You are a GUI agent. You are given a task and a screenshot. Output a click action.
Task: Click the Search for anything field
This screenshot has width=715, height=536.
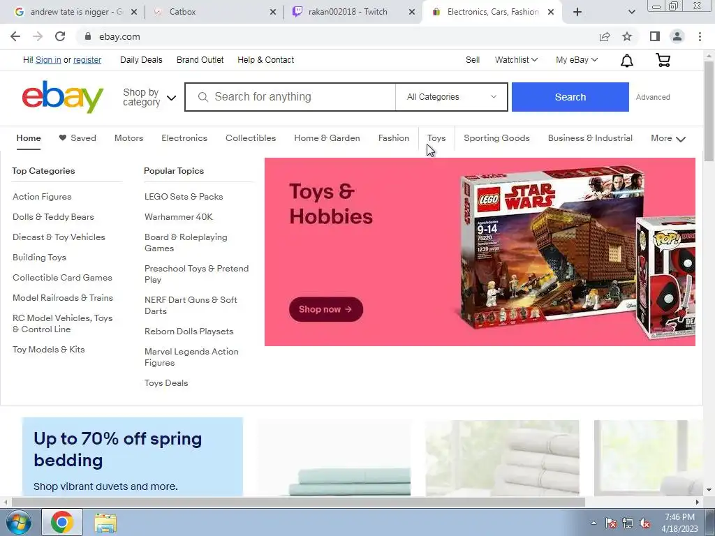click(290, 96)
